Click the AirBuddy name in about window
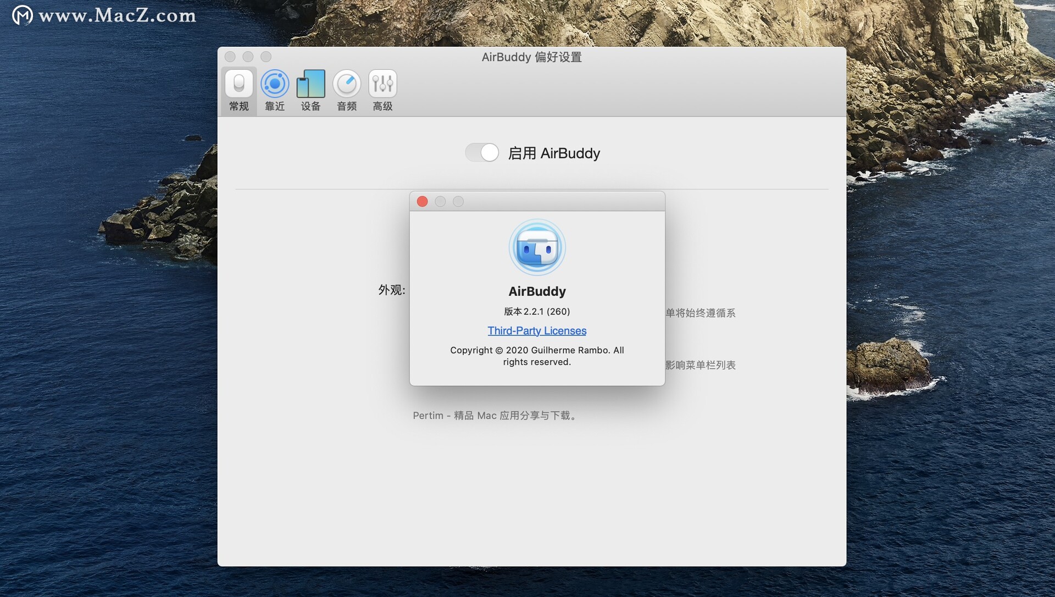This screenshot has width=1055, height=597. [537, 291]
